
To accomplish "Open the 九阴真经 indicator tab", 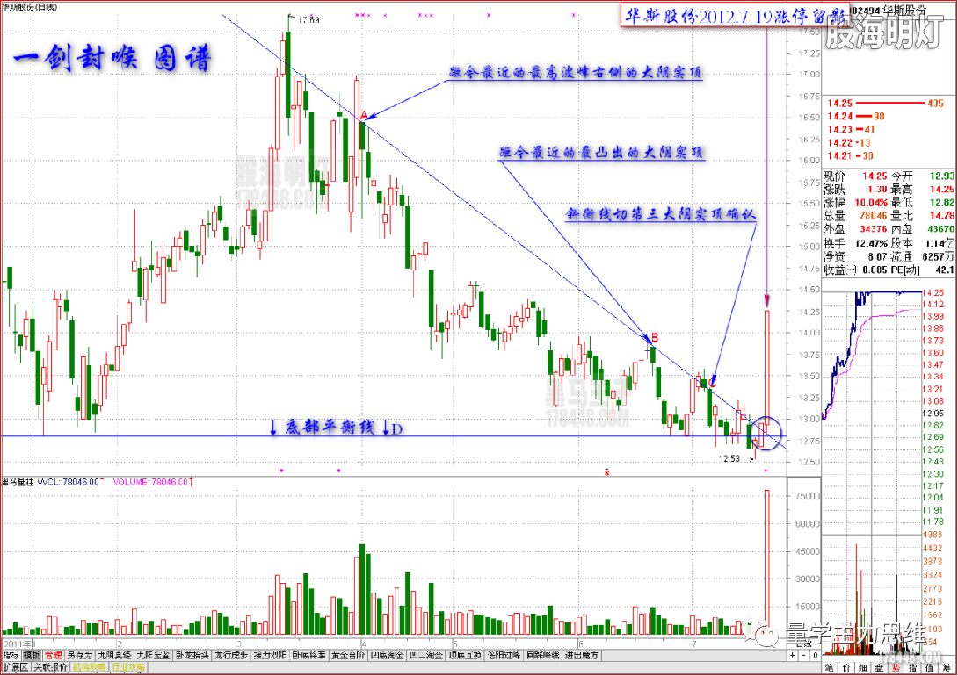I will (x=114, y=656).
